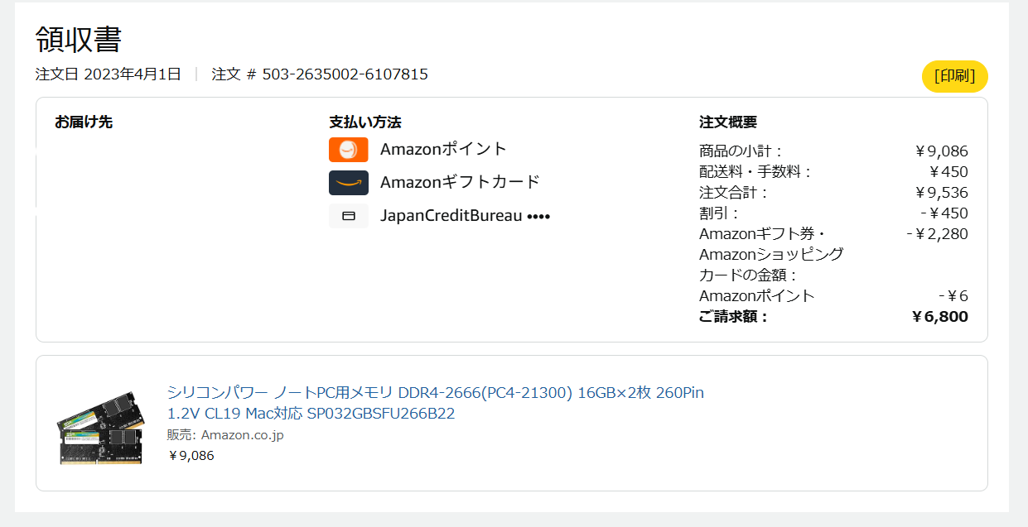Click the 注文合計 amount ¥9,536
Image resolution: width=1028 pixels, height=527 pixels.
[x=942, y=193]
